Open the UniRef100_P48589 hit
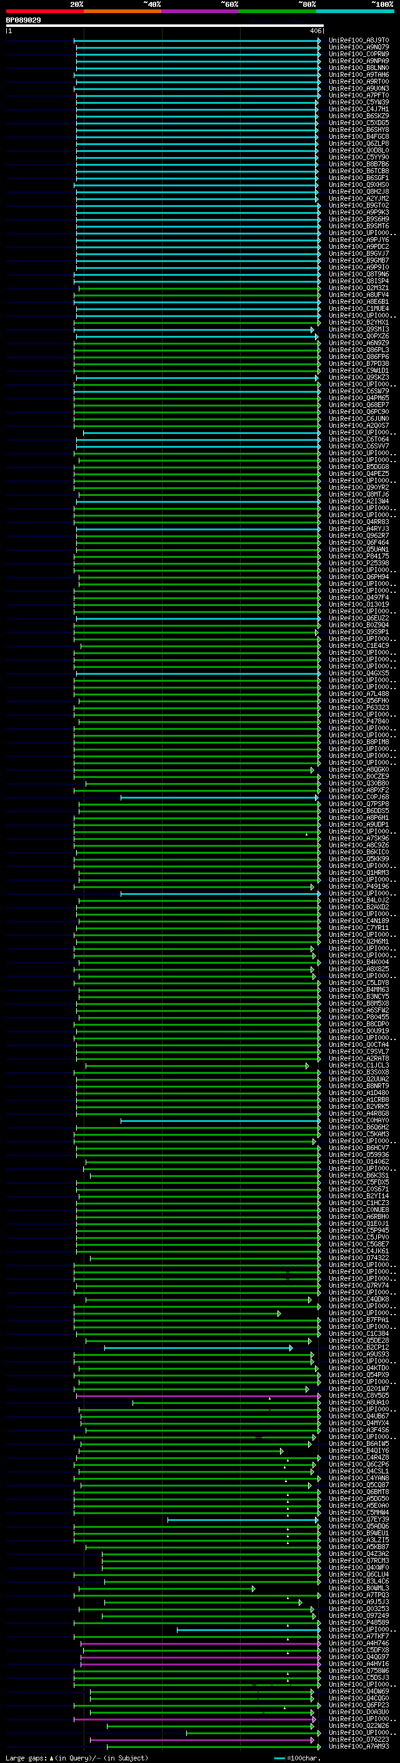400x1763 pixels. click(358, 1623)
